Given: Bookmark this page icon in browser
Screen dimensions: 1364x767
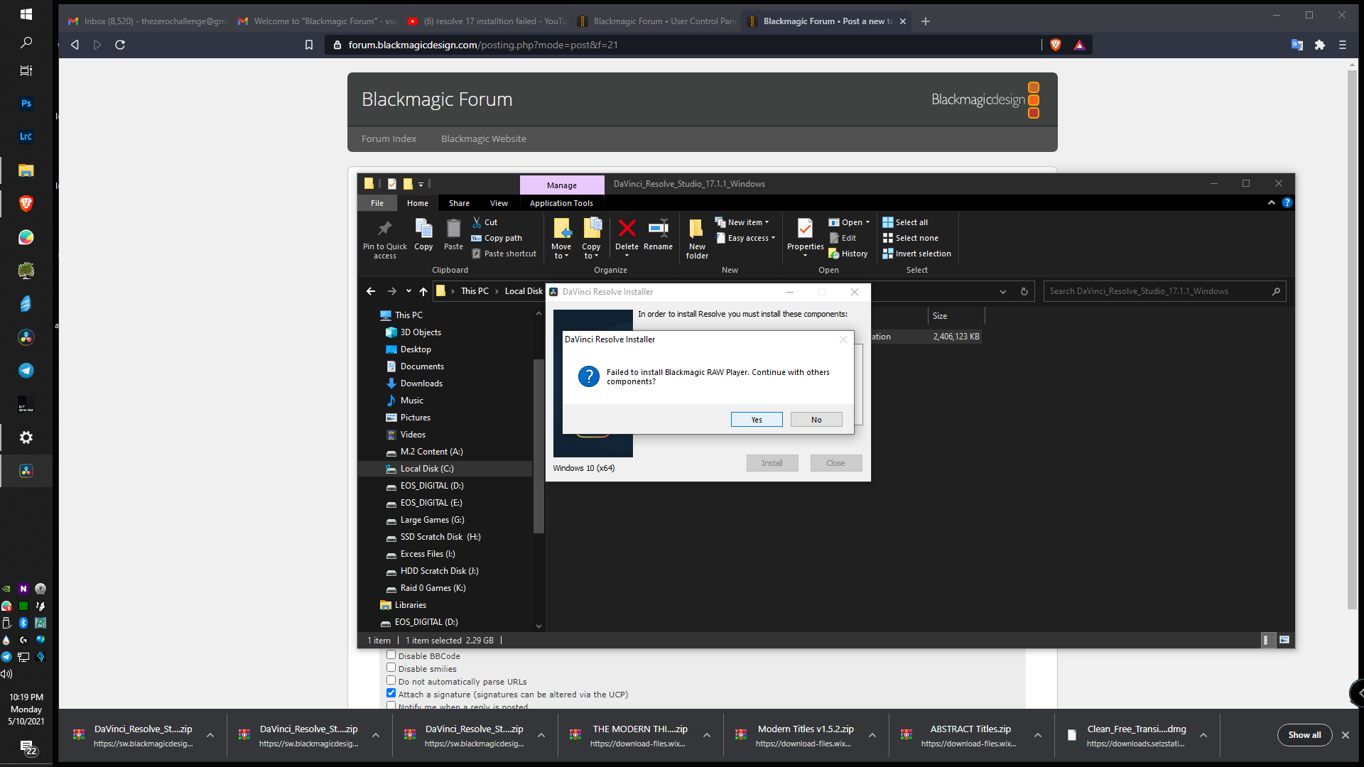Looking at the screenshot, I should pyautogui.click(x=309, y=45).
